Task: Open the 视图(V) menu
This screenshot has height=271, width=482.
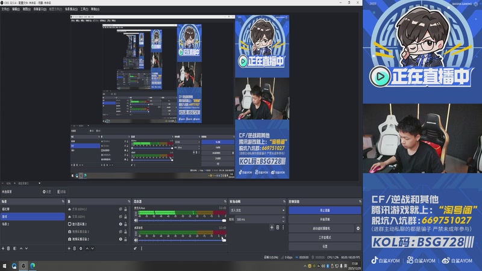Action: [x=27, y=9]
